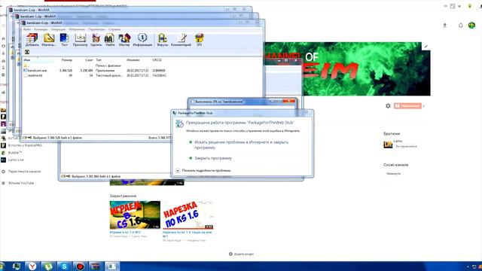The width and height of the screenshot is (482, 271).
Task: Open WinRAR from the taskbar
Action: (x=96, y=266)
